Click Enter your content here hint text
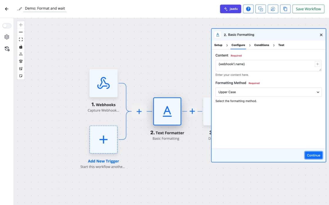 click(232, 75)
